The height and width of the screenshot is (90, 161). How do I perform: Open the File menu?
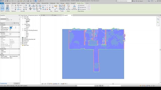coord(2,3)
